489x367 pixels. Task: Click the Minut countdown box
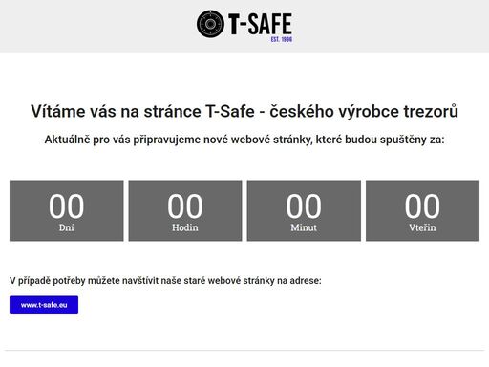pos(304,210)
